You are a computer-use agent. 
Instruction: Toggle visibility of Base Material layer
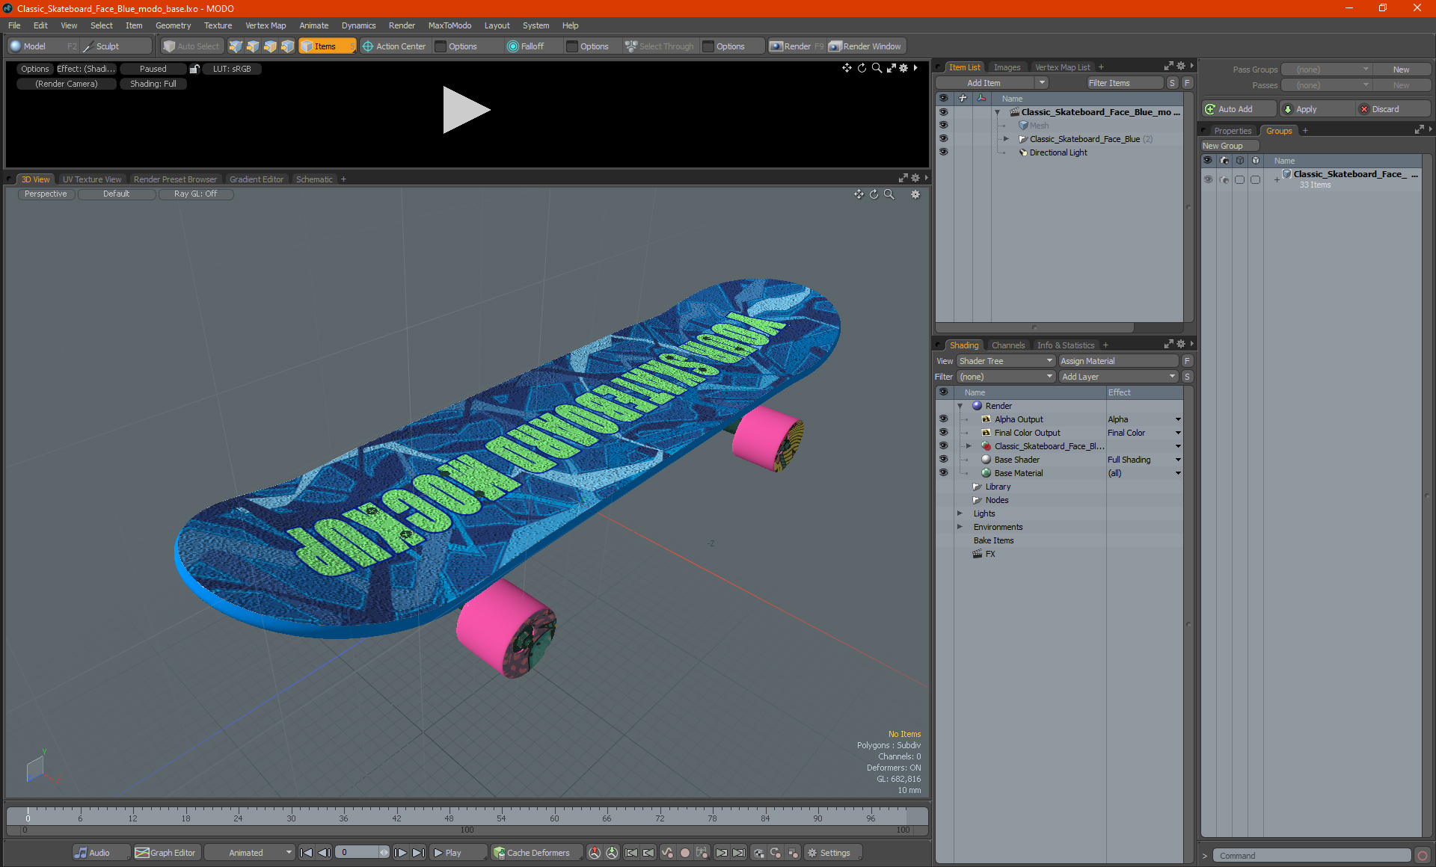click(943, 473)
